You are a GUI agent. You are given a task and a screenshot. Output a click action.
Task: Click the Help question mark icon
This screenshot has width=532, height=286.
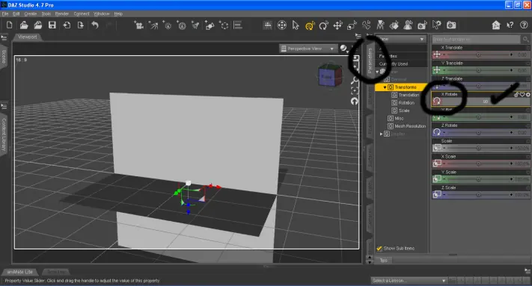tap(524, 25)
